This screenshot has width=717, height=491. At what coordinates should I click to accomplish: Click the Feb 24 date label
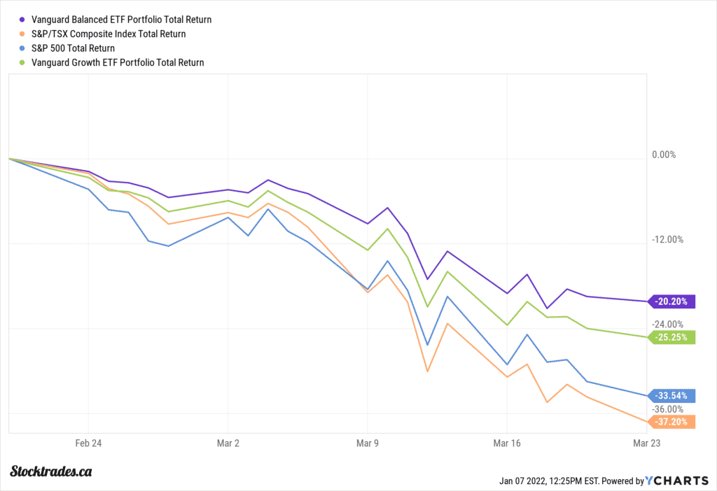pos(89,443)
